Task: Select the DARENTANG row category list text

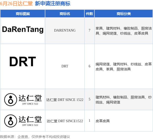Action: tap(123, 31)
